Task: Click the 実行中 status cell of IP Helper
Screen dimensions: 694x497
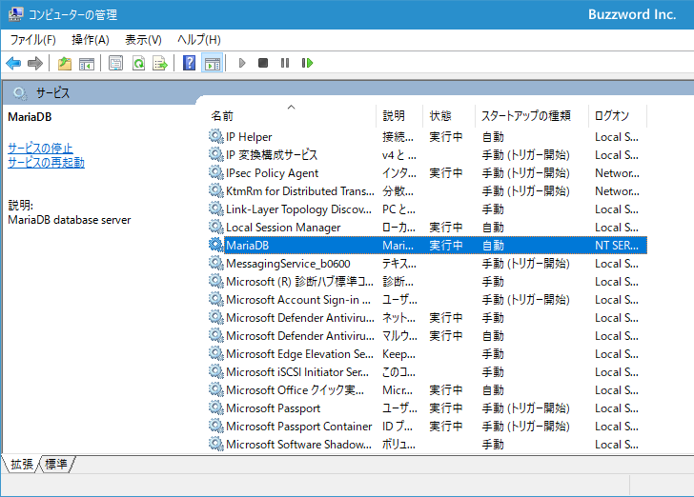Action: (x=446, y=137)
